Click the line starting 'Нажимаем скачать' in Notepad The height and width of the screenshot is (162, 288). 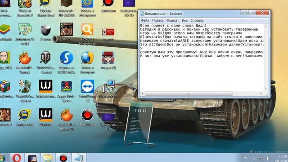coord(202,40)
